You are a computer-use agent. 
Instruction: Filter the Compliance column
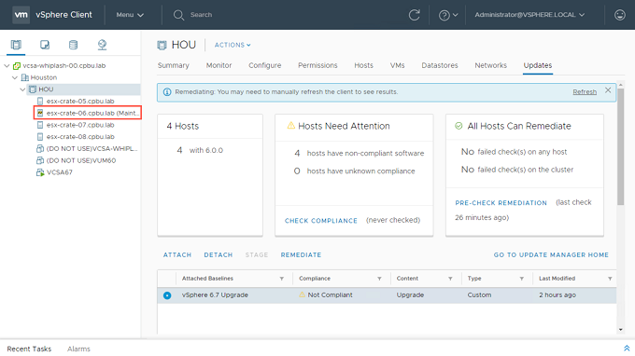pos(379,279)
